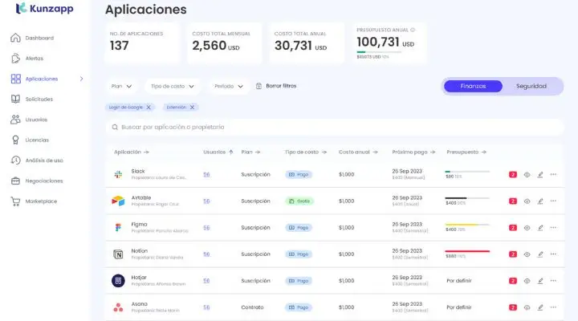The height and width of the screenshot is (321, 578).
Task: Switch to the Seguridad view
Action: (x=531, y=86)
